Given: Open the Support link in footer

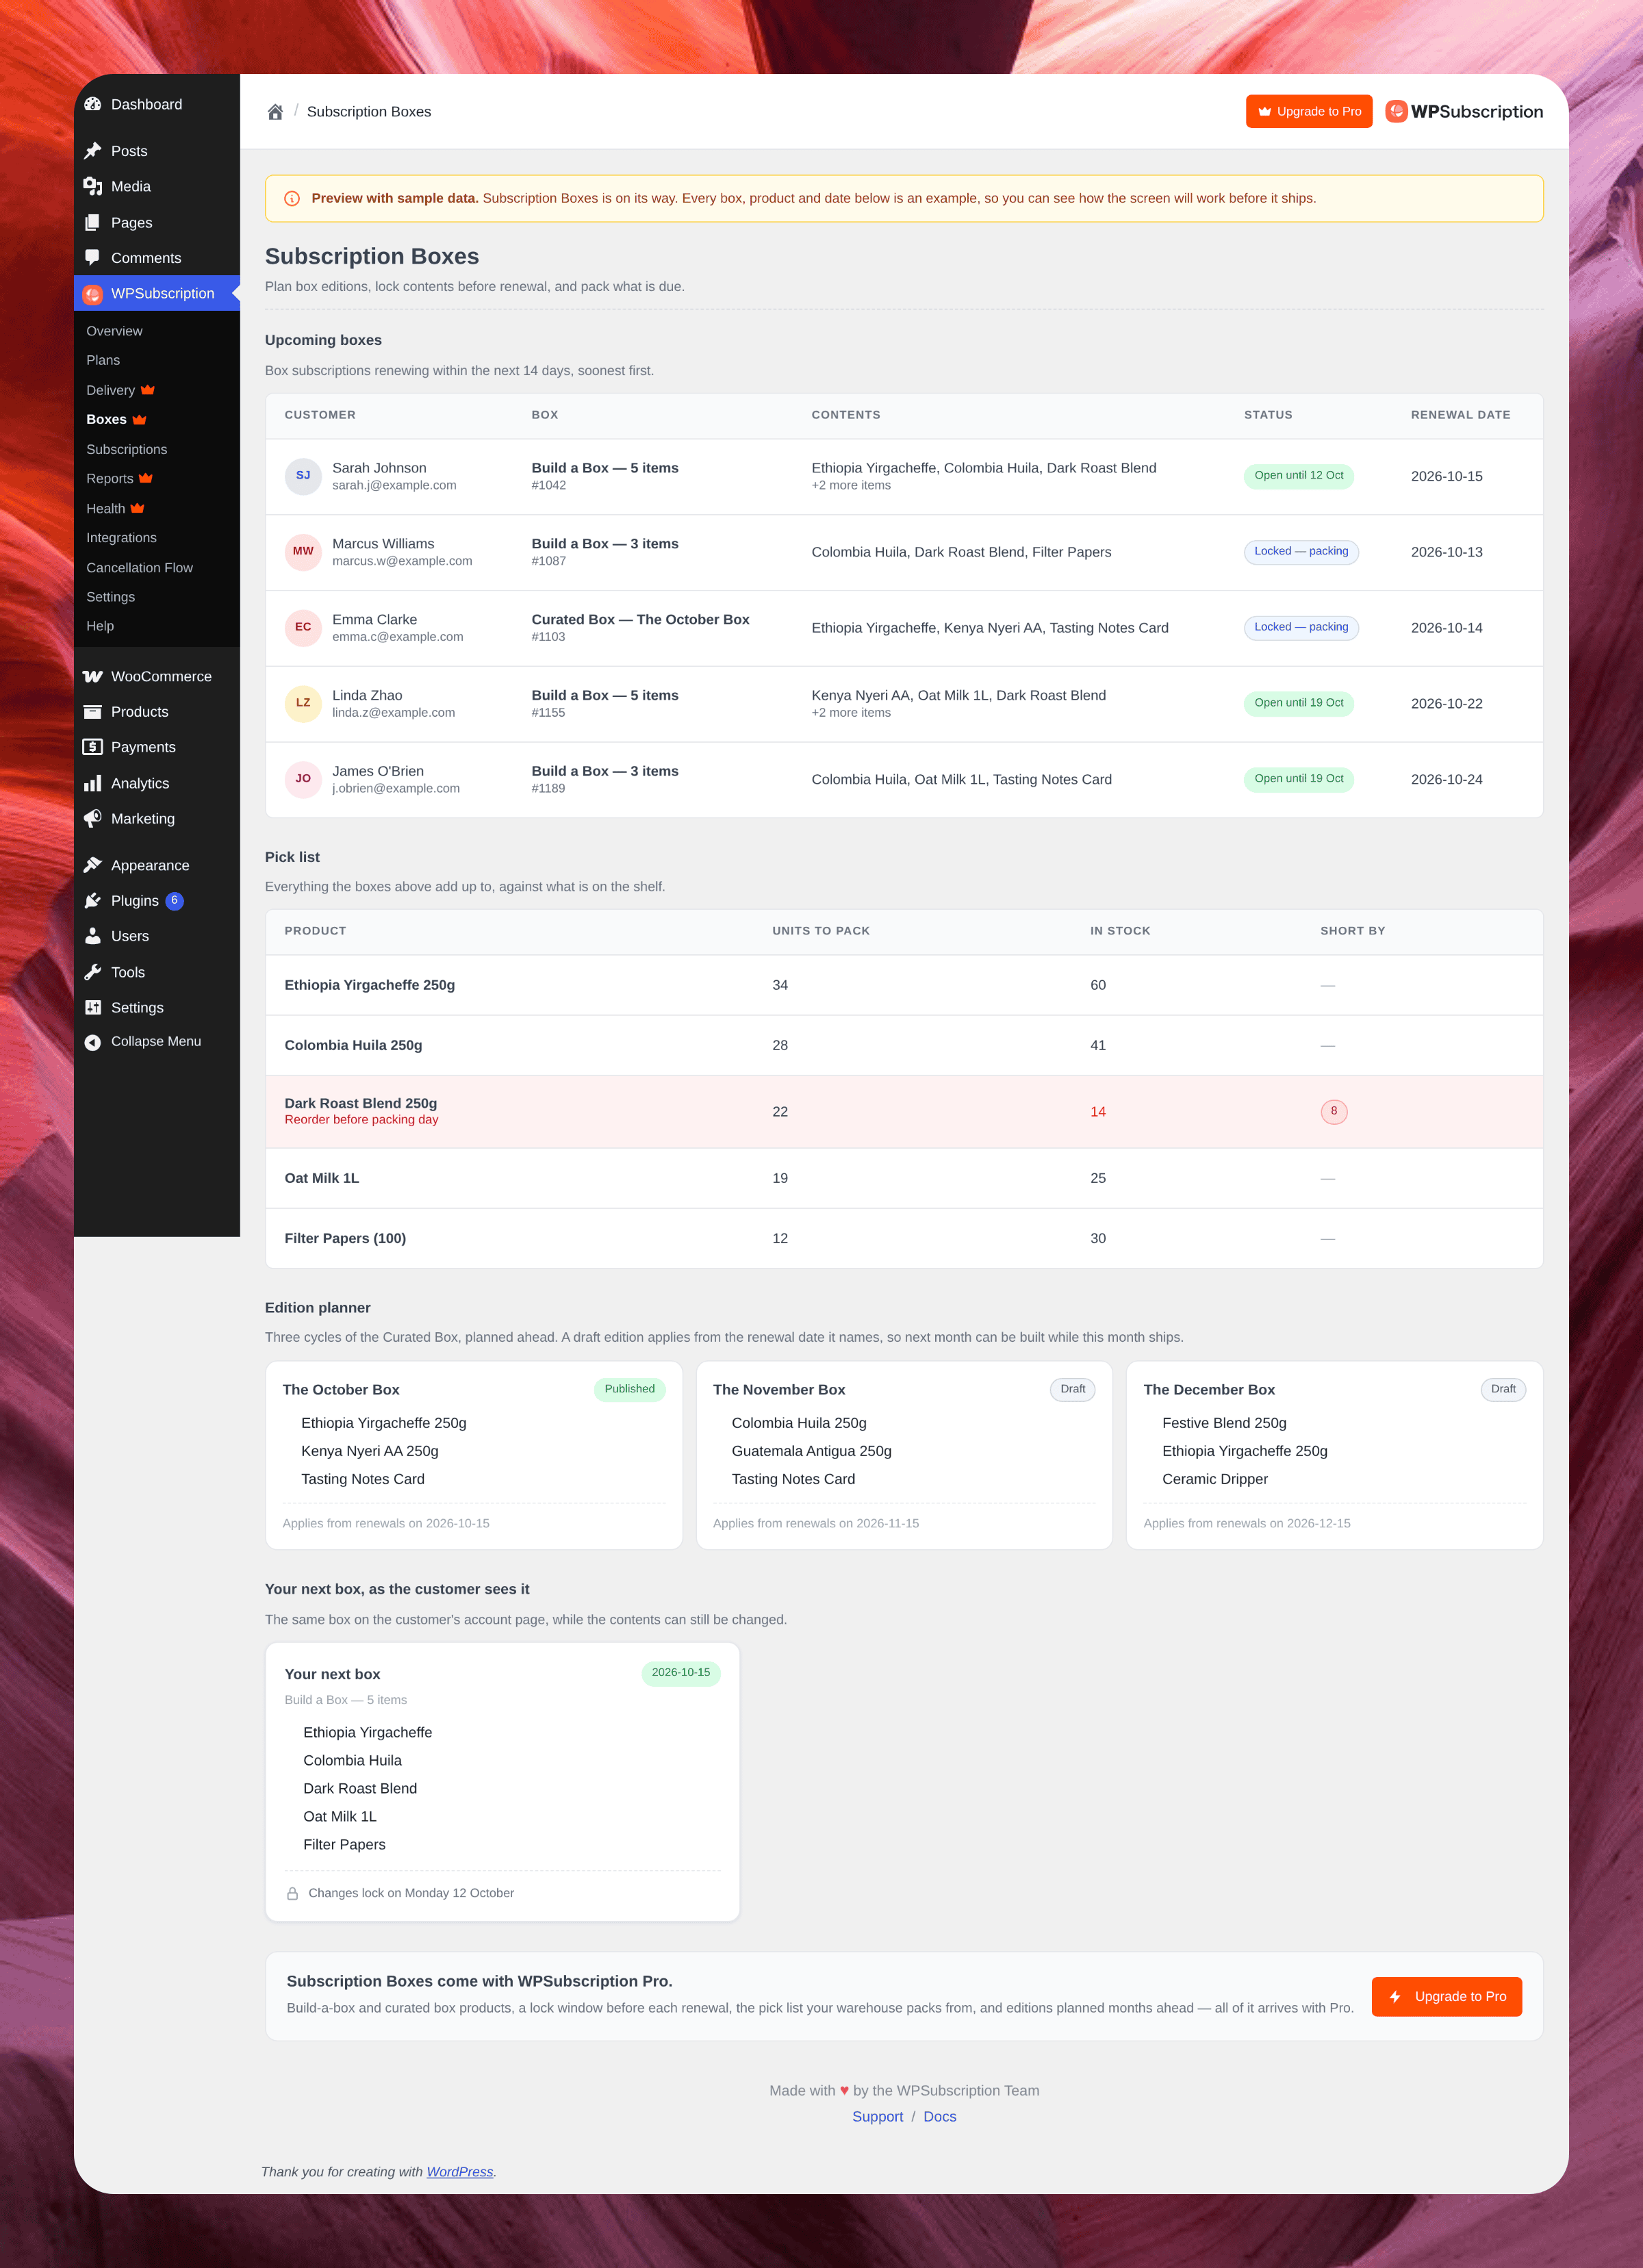Looking at the screenshot, I should pos(877,2116).
